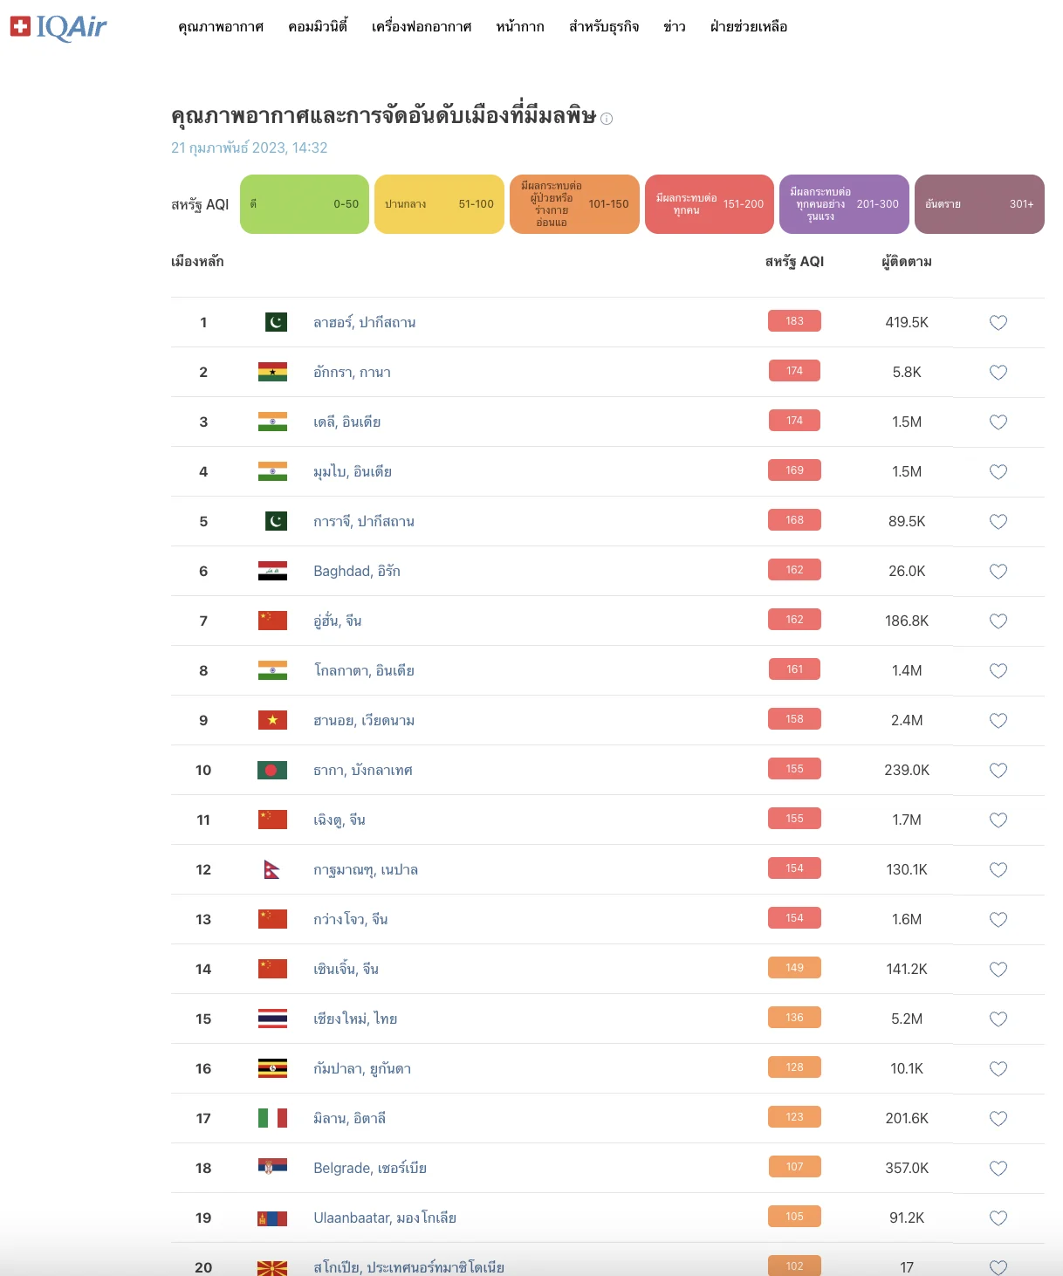This screenshot has width=1063, height=1276.
Task: Click Nepal flag icon in rank 12 row
Action: 272,869
